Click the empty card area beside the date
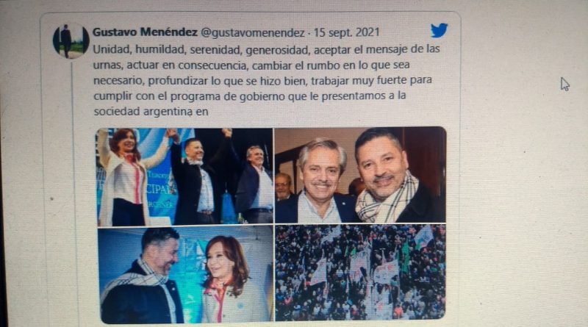 [x=405, y=32]
